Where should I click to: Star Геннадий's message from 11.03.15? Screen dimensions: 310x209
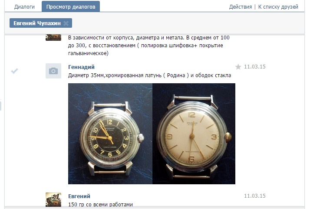[x=238, y=67]
